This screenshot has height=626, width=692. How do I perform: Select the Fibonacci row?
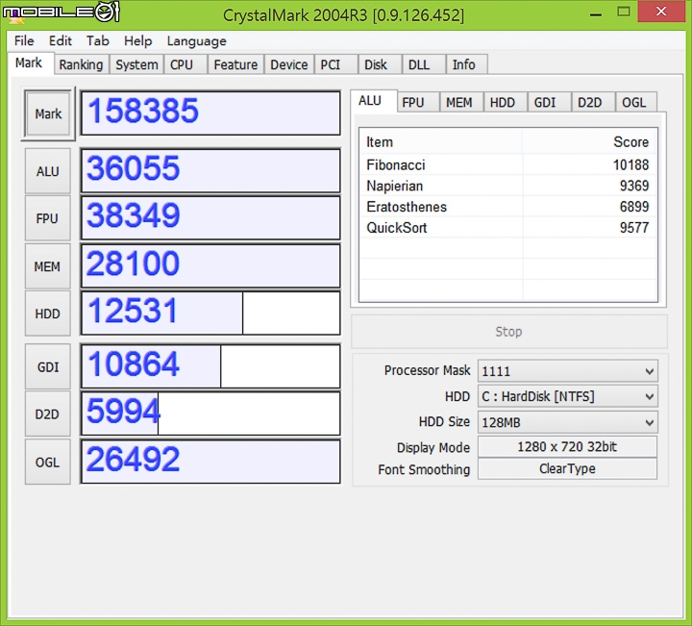[508, 165]
